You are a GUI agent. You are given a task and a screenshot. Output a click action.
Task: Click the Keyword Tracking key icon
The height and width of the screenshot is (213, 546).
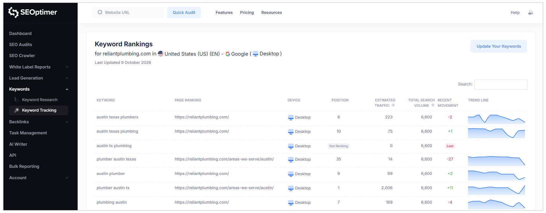click(x=17, y=110)
